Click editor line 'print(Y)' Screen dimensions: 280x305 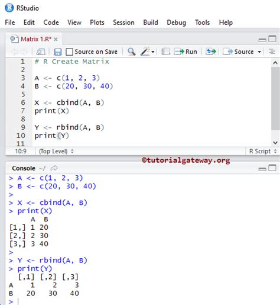click(x=51, y=136)
